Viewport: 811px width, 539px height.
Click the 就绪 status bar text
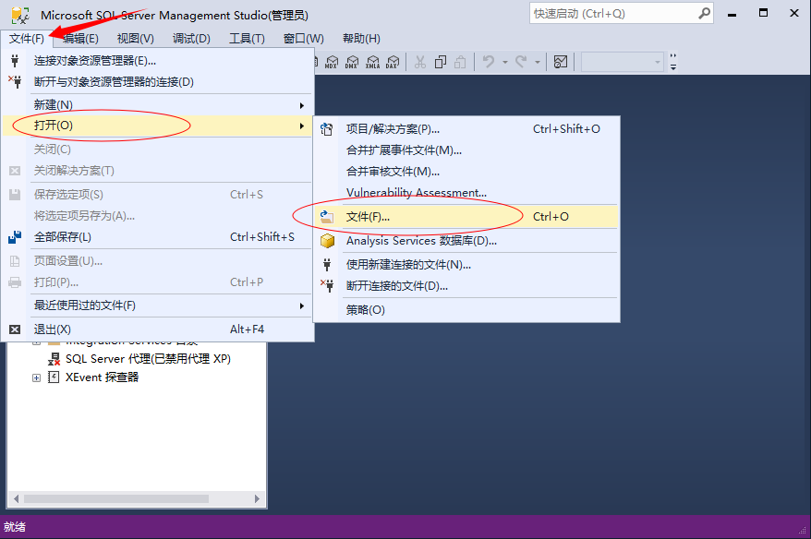[x=15, y=527]
